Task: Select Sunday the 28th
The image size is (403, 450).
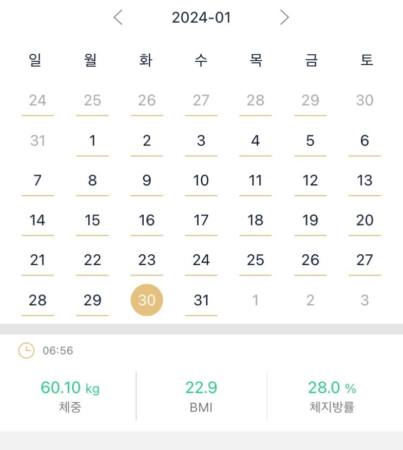Action: click(37, 300)
